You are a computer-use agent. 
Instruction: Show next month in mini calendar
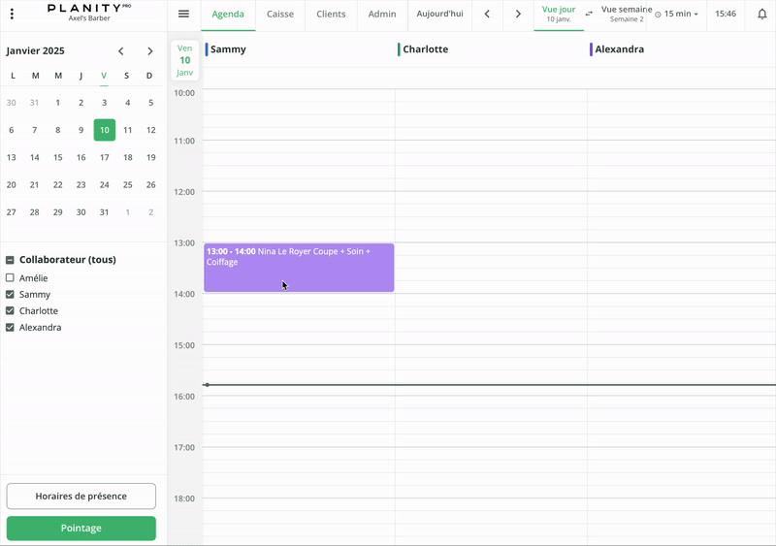[x=149, y=51]
